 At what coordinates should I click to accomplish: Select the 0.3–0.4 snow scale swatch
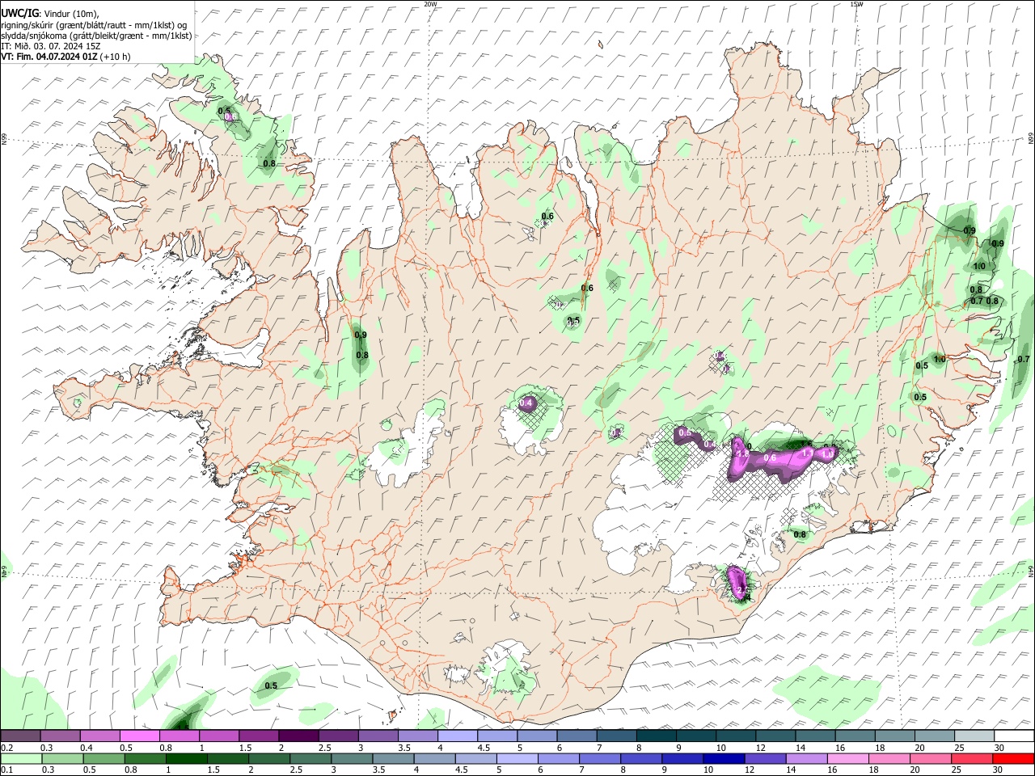tap(60, 736)
